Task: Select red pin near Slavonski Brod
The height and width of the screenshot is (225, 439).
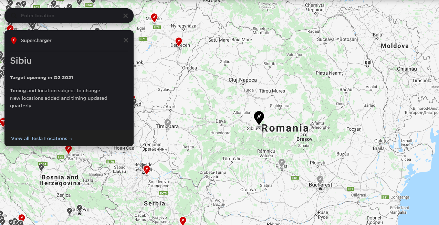Action: [x=69, y=149]
